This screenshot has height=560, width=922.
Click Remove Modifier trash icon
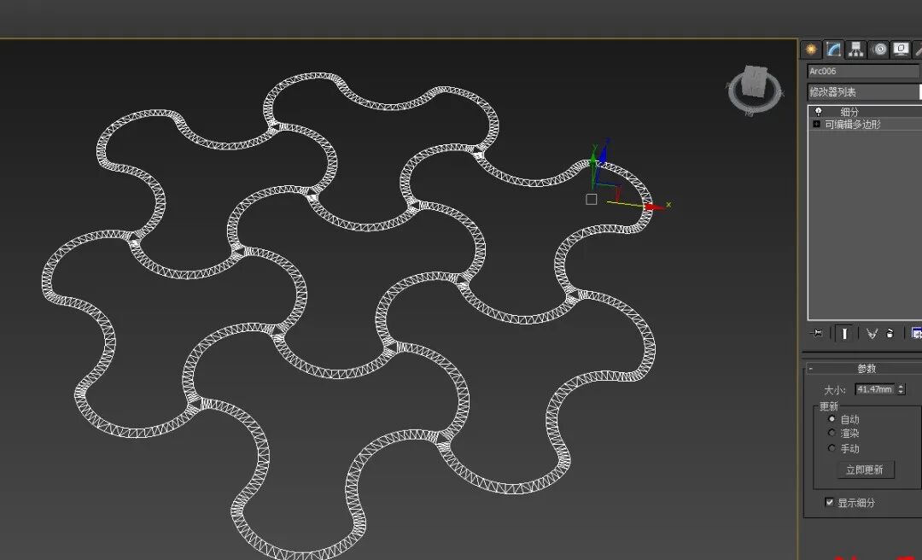tap(890, 334)
